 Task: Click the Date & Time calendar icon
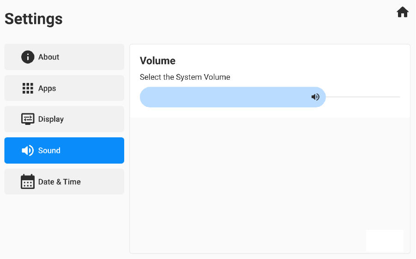28,182
